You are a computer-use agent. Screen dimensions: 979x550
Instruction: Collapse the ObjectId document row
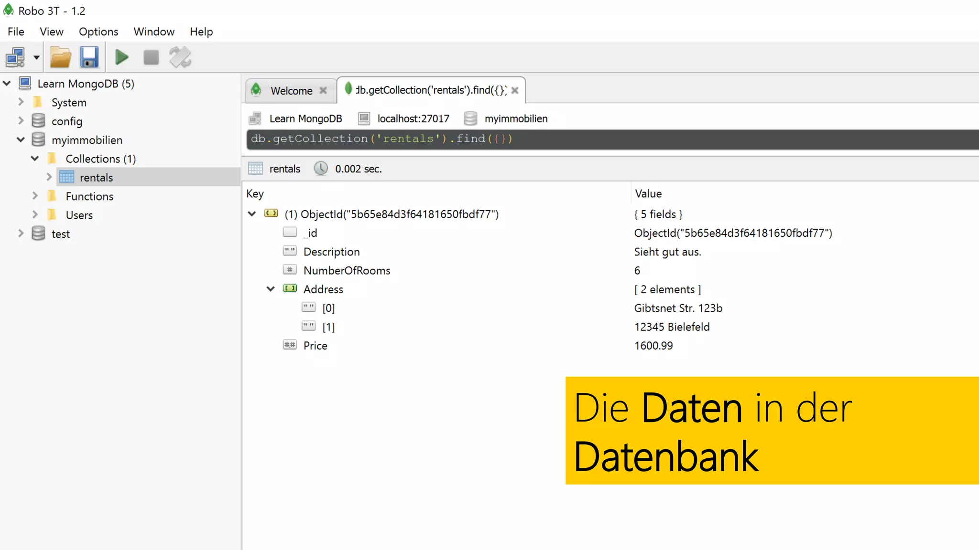click(251, 214)
